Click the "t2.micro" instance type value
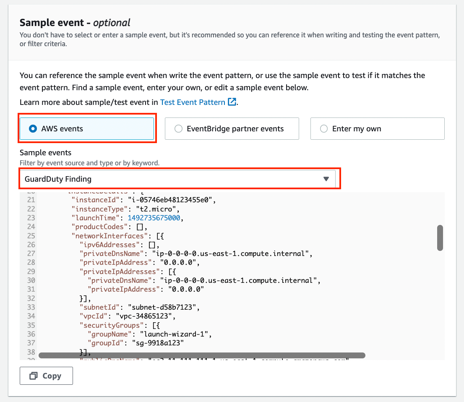The image size is (464, 402). [x=156, y=209]
